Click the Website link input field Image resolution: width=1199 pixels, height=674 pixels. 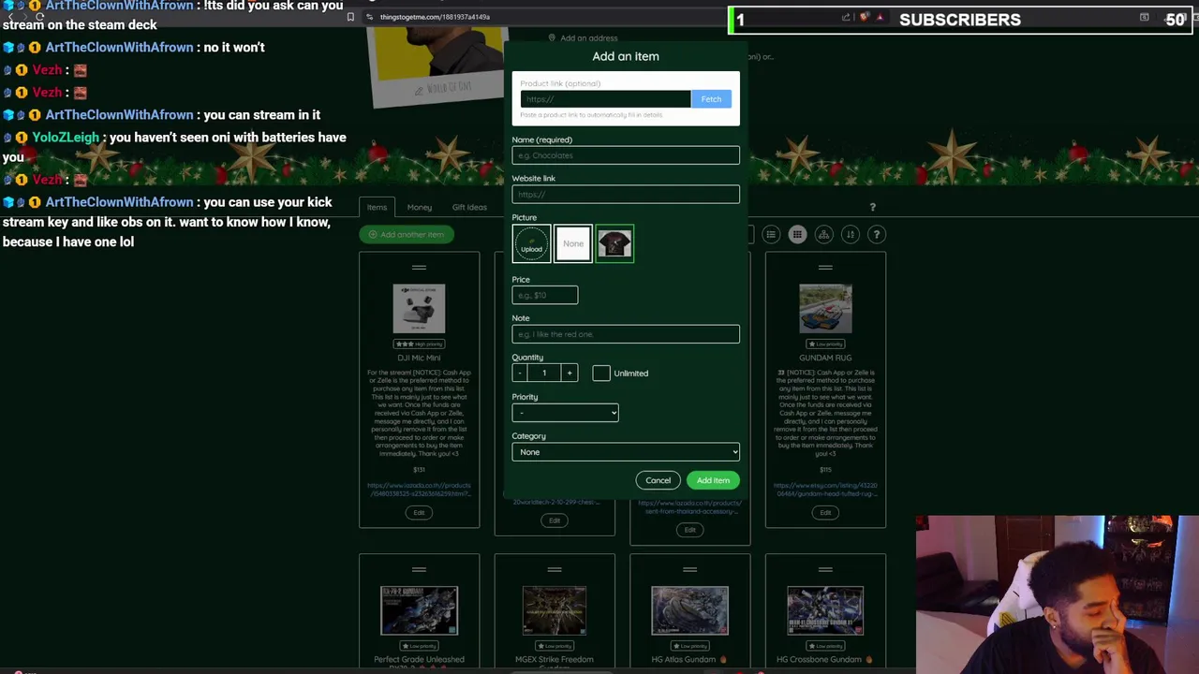626,195
